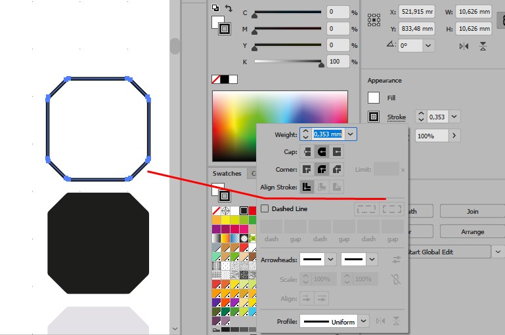505x335 pixels.
Task: Click the Flip Vertical icon in Transform
Action: tap(483, 47)
